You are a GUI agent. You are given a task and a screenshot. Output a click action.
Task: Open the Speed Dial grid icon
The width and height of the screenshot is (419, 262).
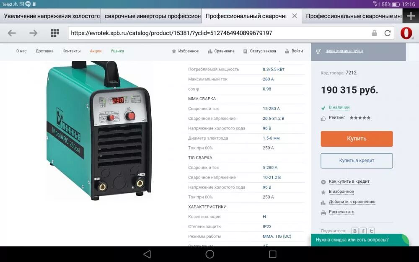(55, 33)
